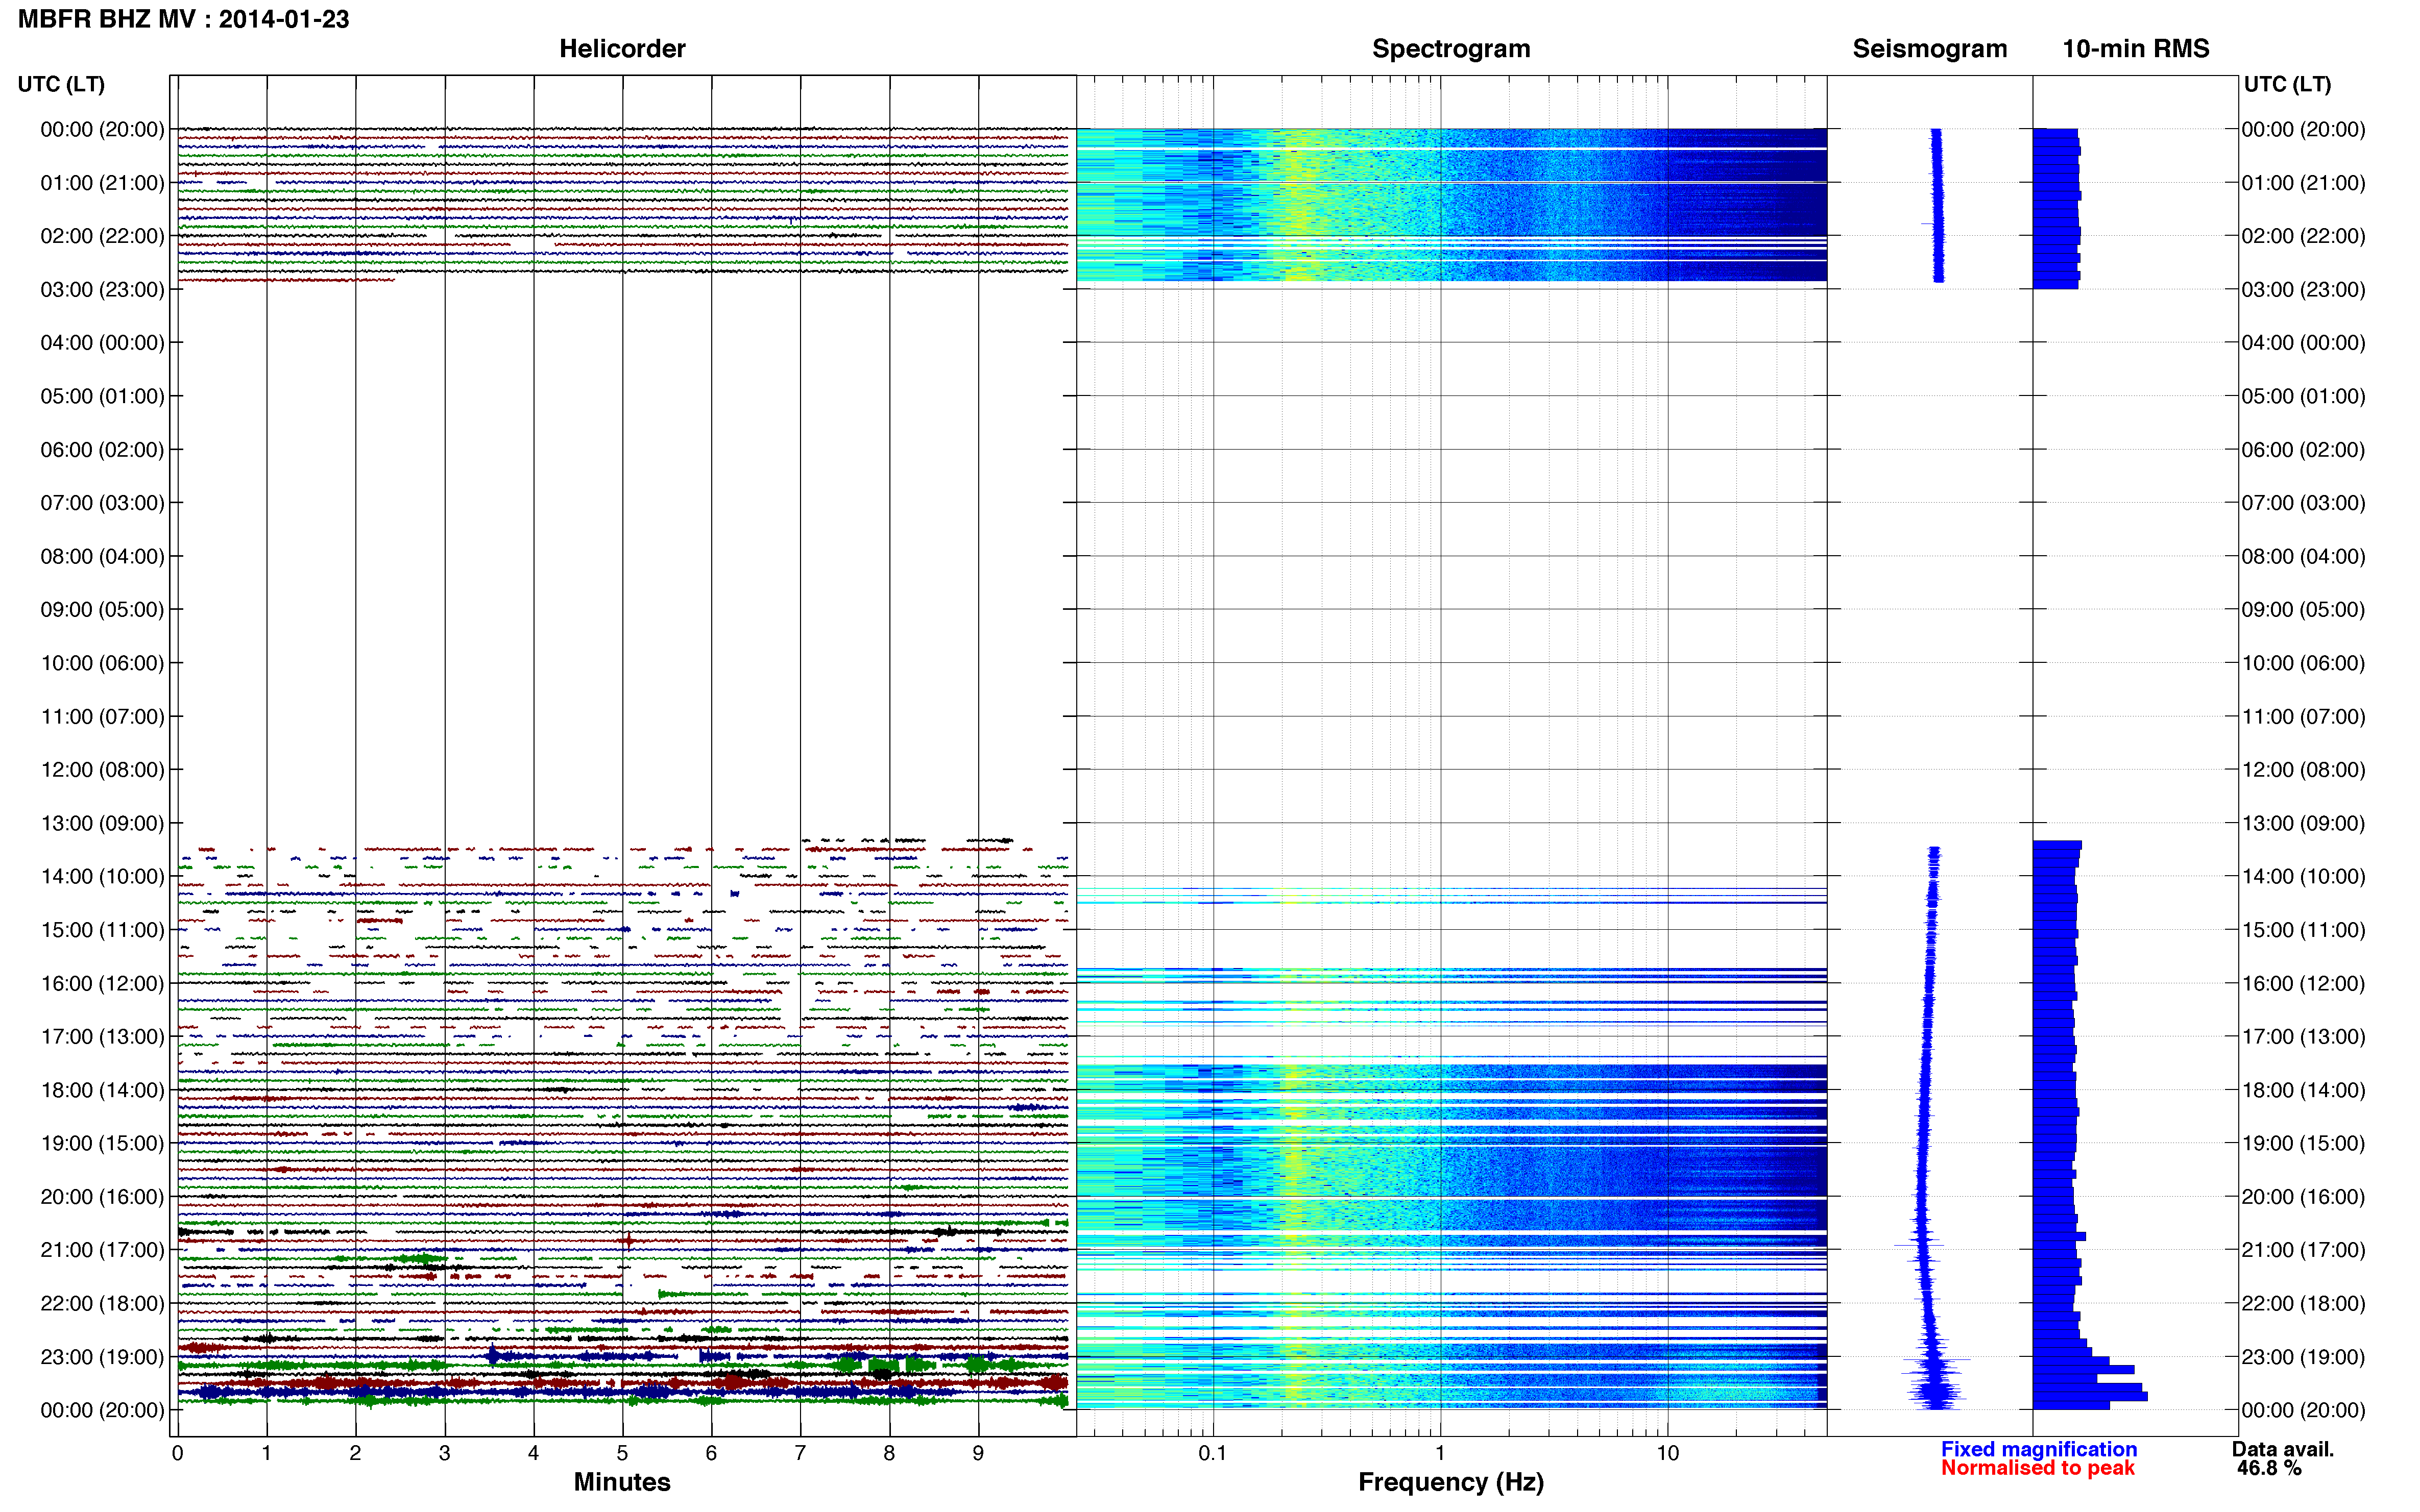The height and width of the screenshot is (1512, 2420).
Task: Click the minute tick label '5'
Action: [x=622, y=1454]
